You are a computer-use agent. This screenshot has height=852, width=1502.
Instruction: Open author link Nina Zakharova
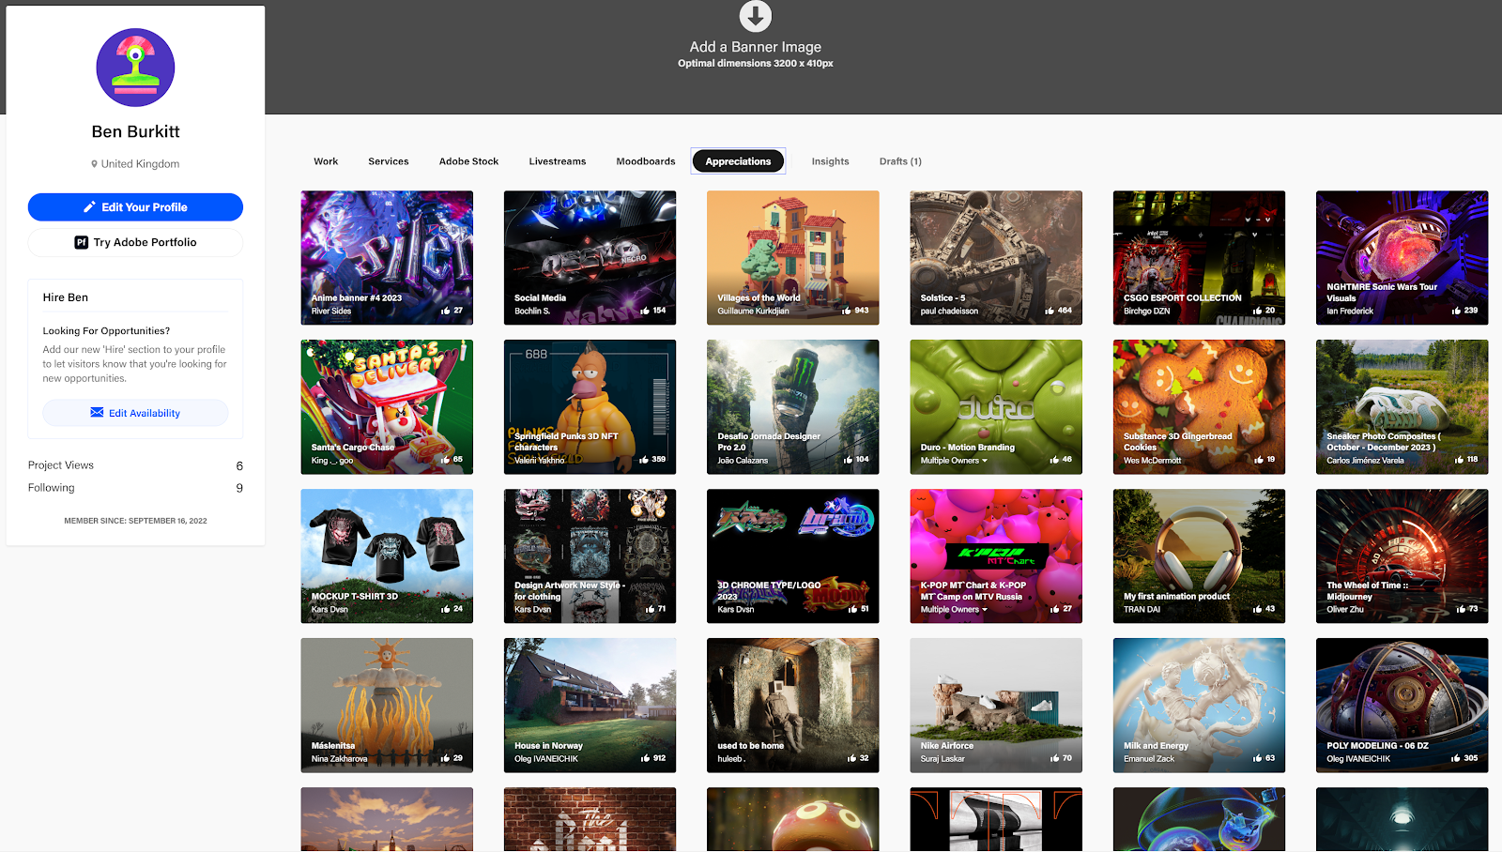[x=340, y=759]
